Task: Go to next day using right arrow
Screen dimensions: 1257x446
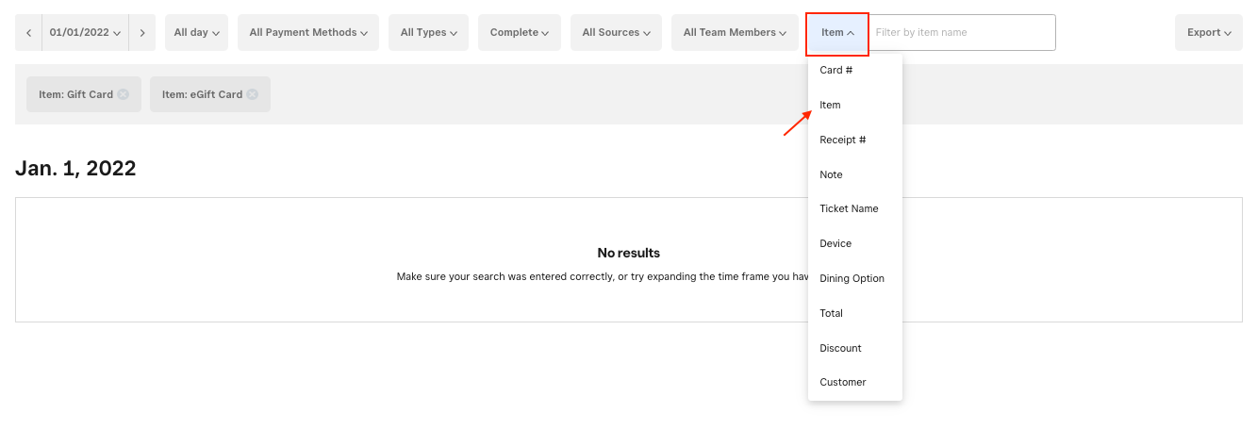Action: pyautogui.click(x=141, y=33)
